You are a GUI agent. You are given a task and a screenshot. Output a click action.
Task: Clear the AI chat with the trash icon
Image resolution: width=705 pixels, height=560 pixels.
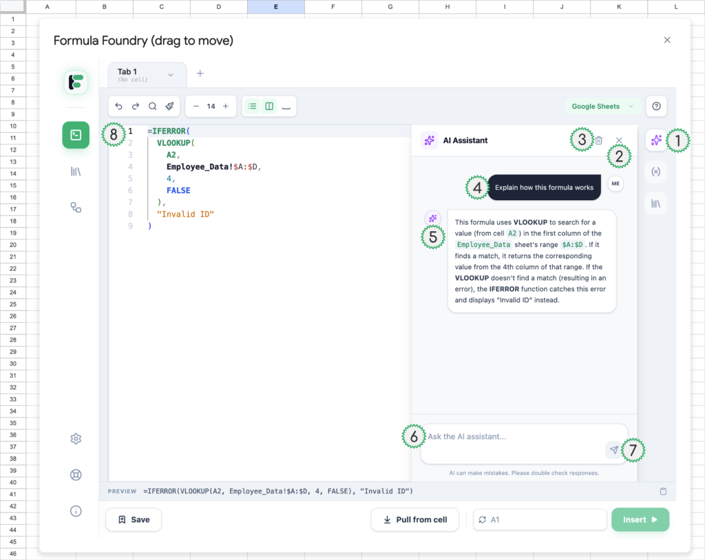pos(598,140)
